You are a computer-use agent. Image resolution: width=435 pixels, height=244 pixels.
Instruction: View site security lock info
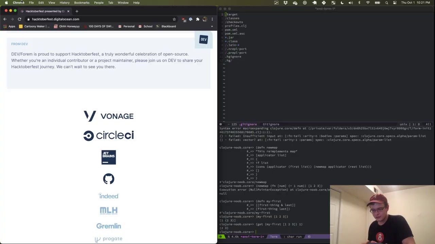point(29,19)
